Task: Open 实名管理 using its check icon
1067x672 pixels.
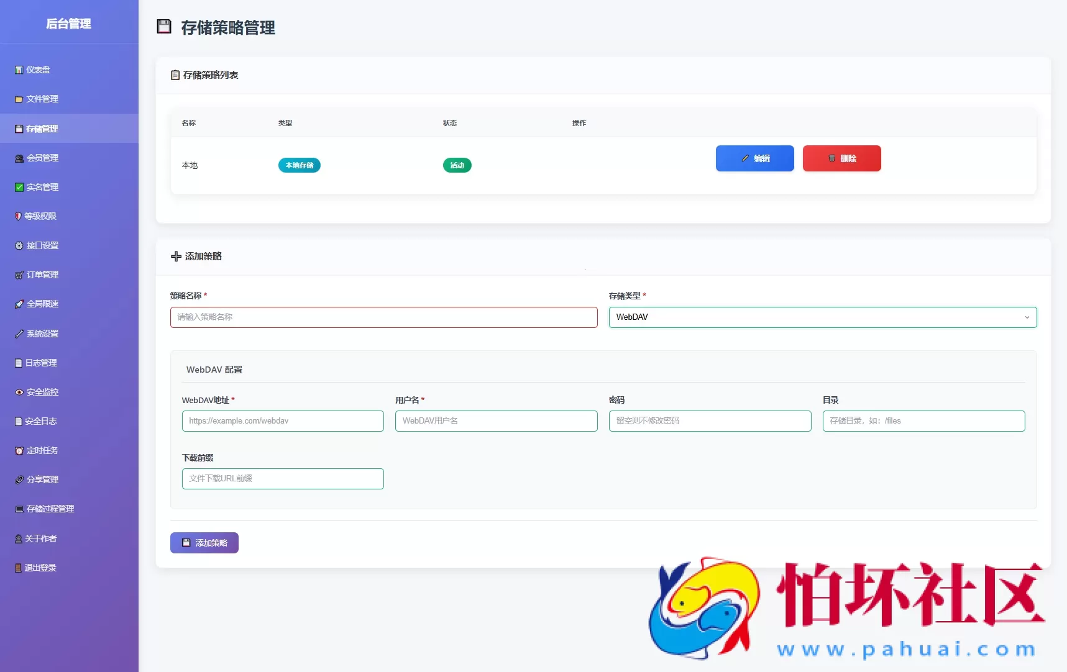Action: [19, 186]
